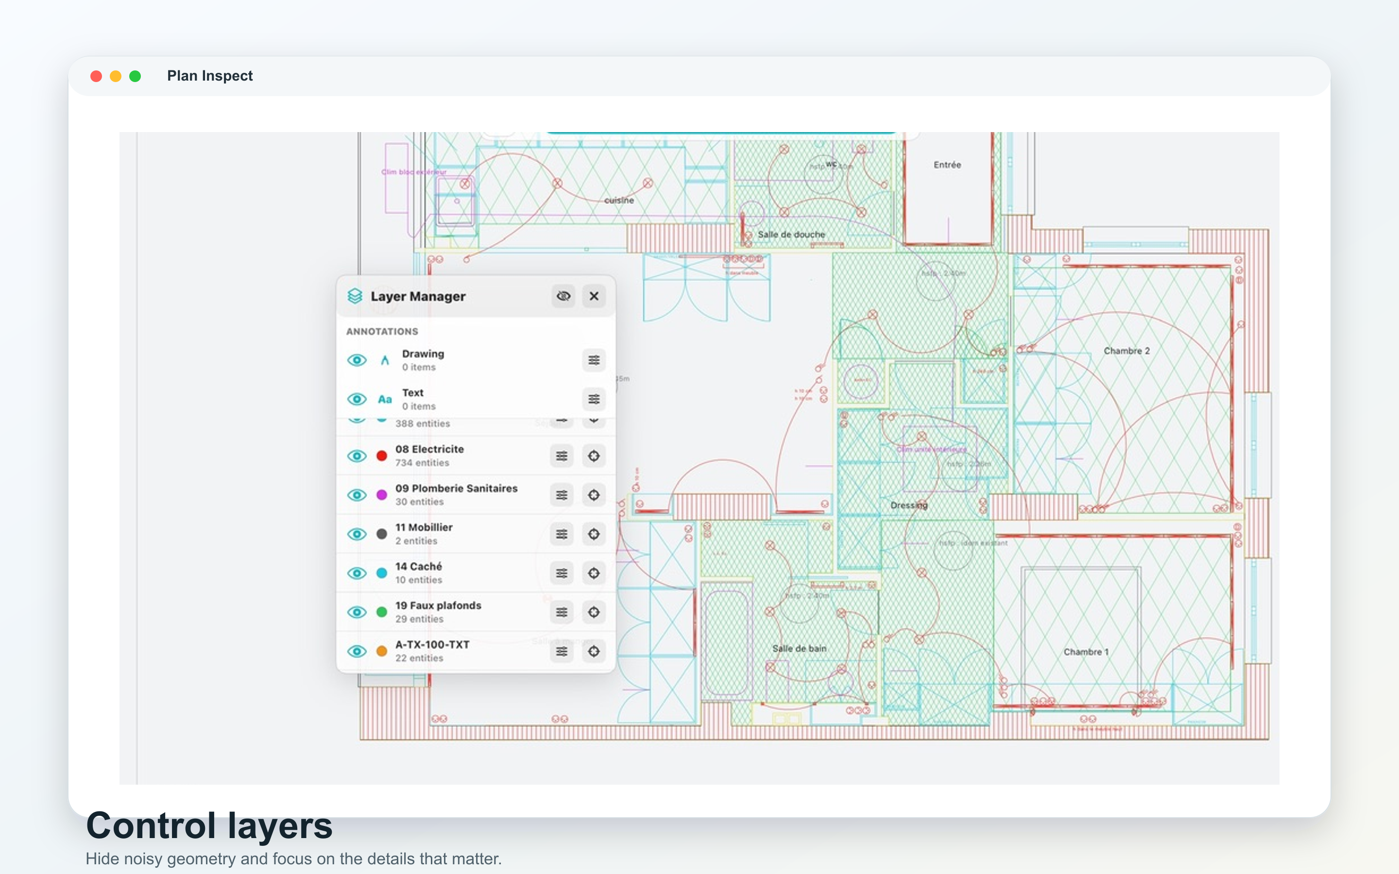Locate 09 Plomberie Sanitaires with target icon
This screenshot has height=874, width=1399.
(594, 495)
